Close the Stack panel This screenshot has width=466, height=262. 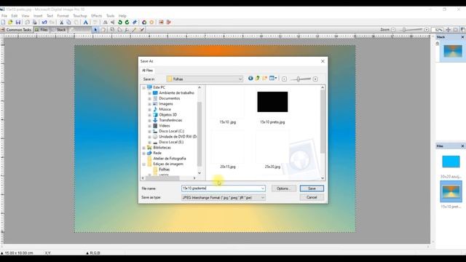pos(462,37)
